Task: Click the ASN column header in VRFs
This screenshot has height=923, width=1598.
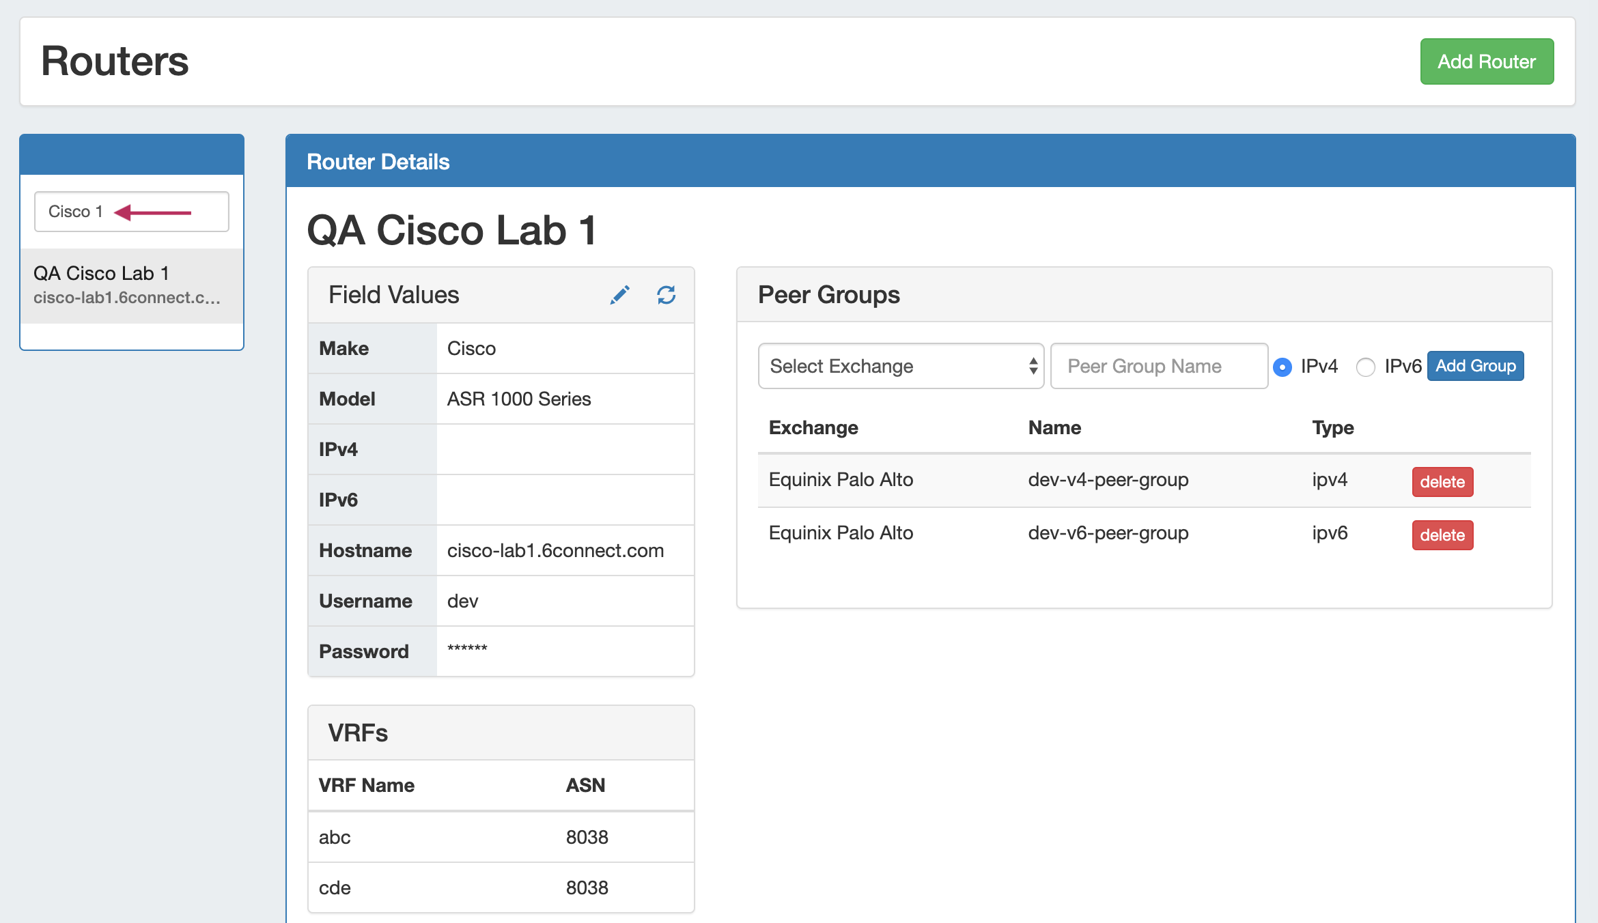Action: tap(585, 785)
